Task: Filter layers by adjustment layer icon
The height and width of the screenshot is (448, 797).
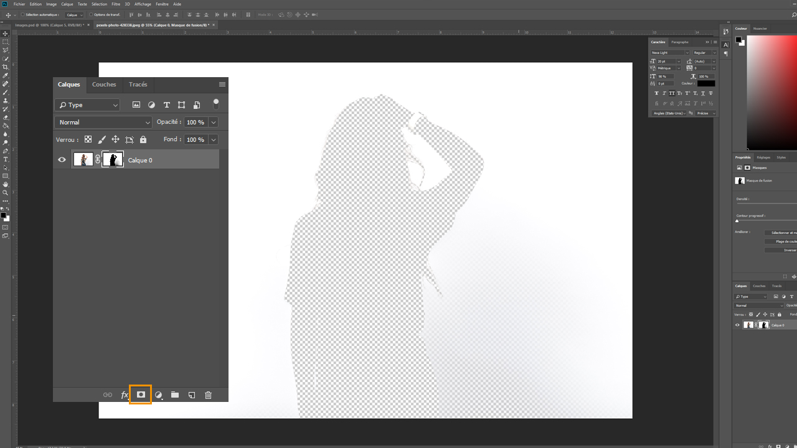Action: point(151,105)
